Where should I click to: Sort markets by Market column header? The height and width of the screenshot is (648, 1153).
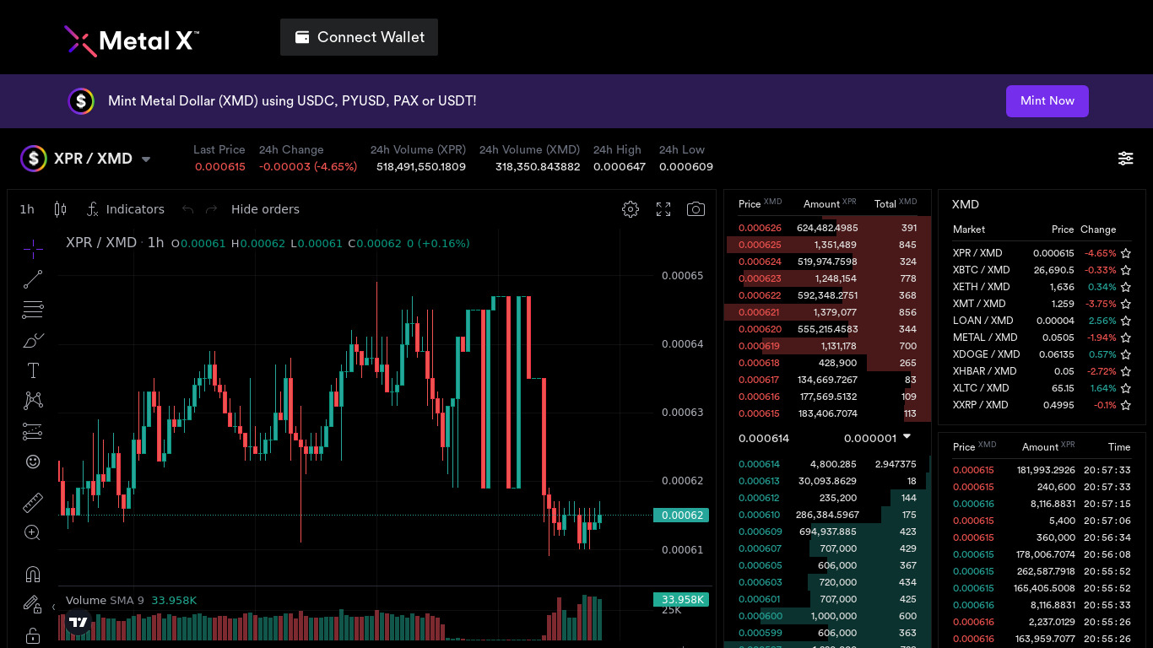point(969,229)
